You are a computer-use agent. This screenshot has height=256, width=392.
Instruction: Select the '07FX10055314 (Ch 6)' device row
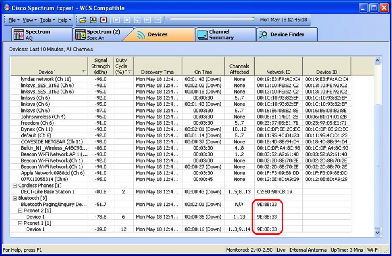180,179
